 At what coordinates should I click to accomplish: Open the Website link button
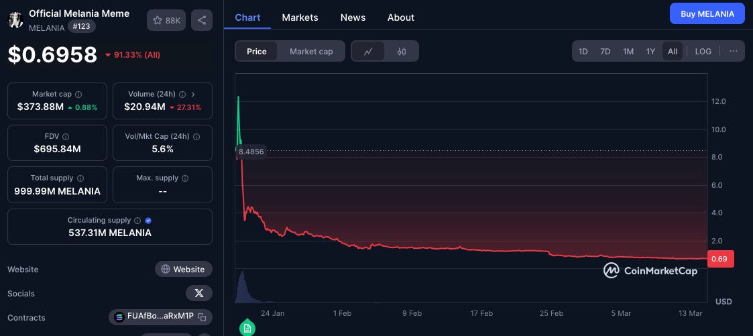click(x=184, y=270)
